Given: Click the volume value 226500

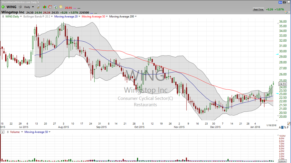Looking at the screenshot, I should click(84, 13).
